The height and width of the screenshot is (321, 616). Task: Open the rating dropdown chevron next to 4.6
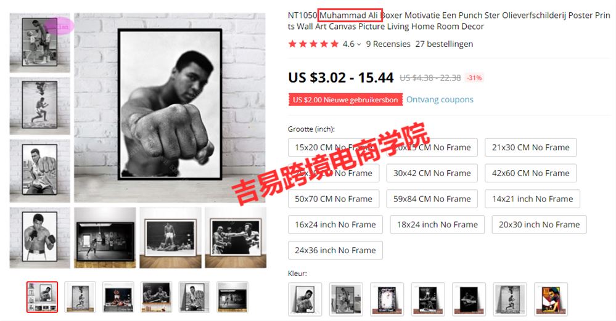tap(359, 44)
